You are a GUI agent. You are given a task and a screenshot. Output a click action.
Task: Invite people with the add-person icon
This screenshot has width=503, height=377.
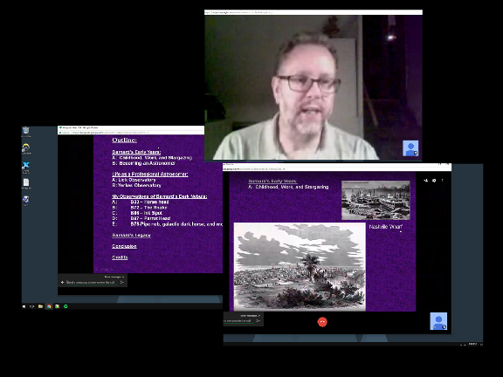click(426, 181)
